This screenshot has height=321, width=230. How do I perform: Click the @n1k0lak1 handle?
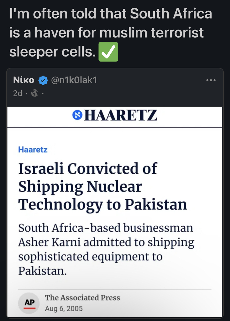tap(74, 81)
